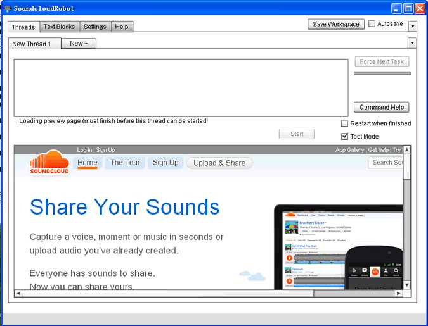Check Restart when finished

tap(344, 123)
